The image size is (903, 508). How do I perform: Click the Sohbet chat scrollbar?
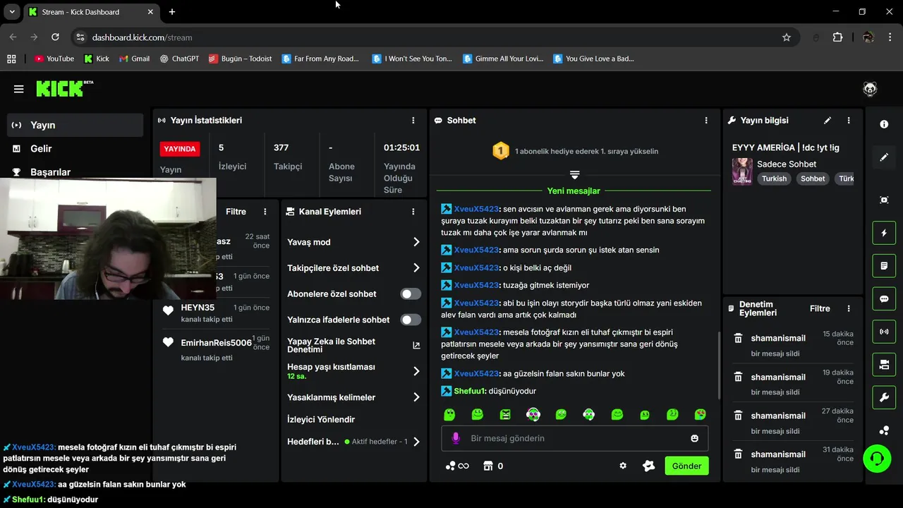coord(718,365)
